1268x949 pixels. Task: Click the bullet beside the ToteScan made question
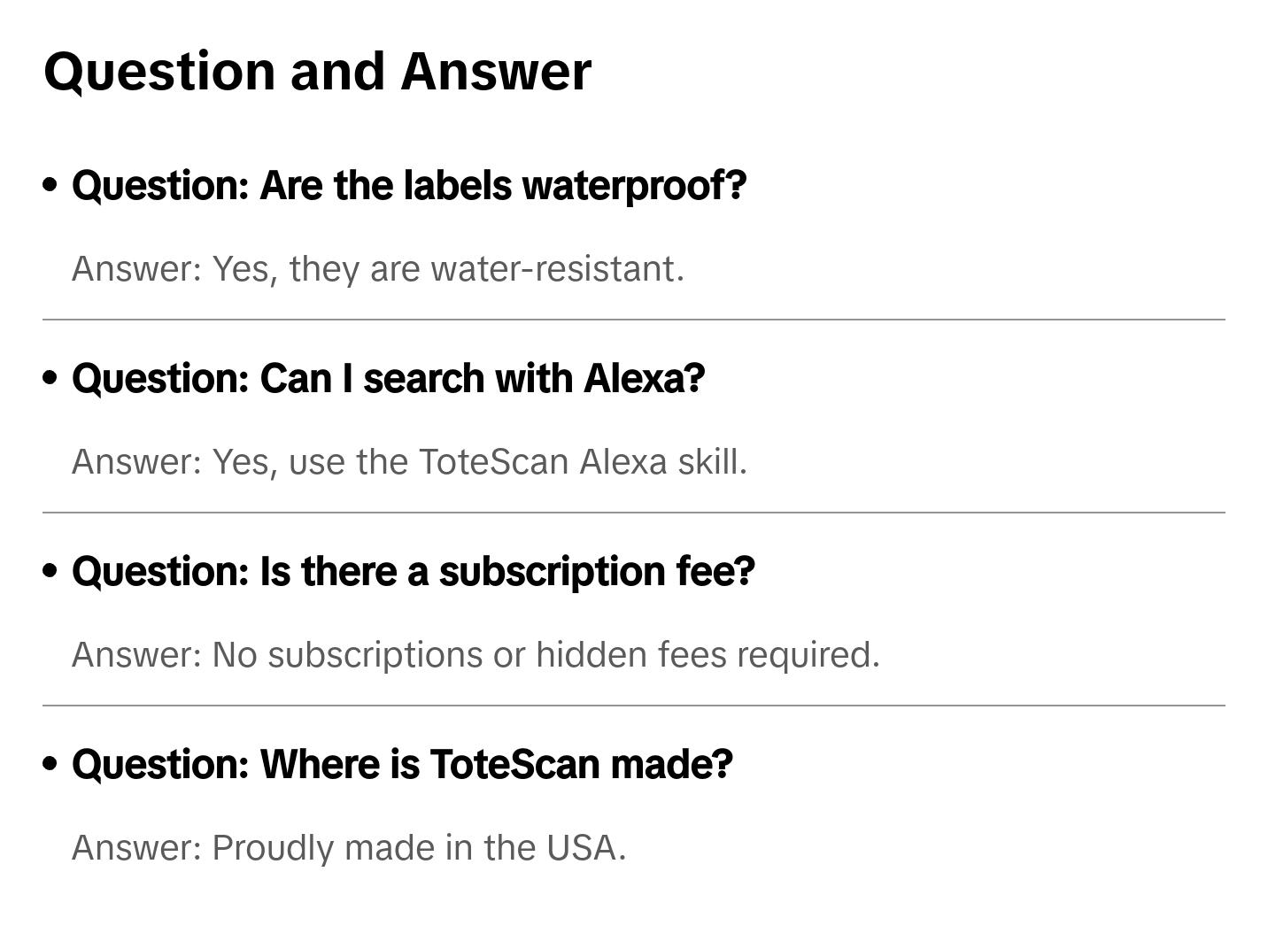tap(50, 764)
